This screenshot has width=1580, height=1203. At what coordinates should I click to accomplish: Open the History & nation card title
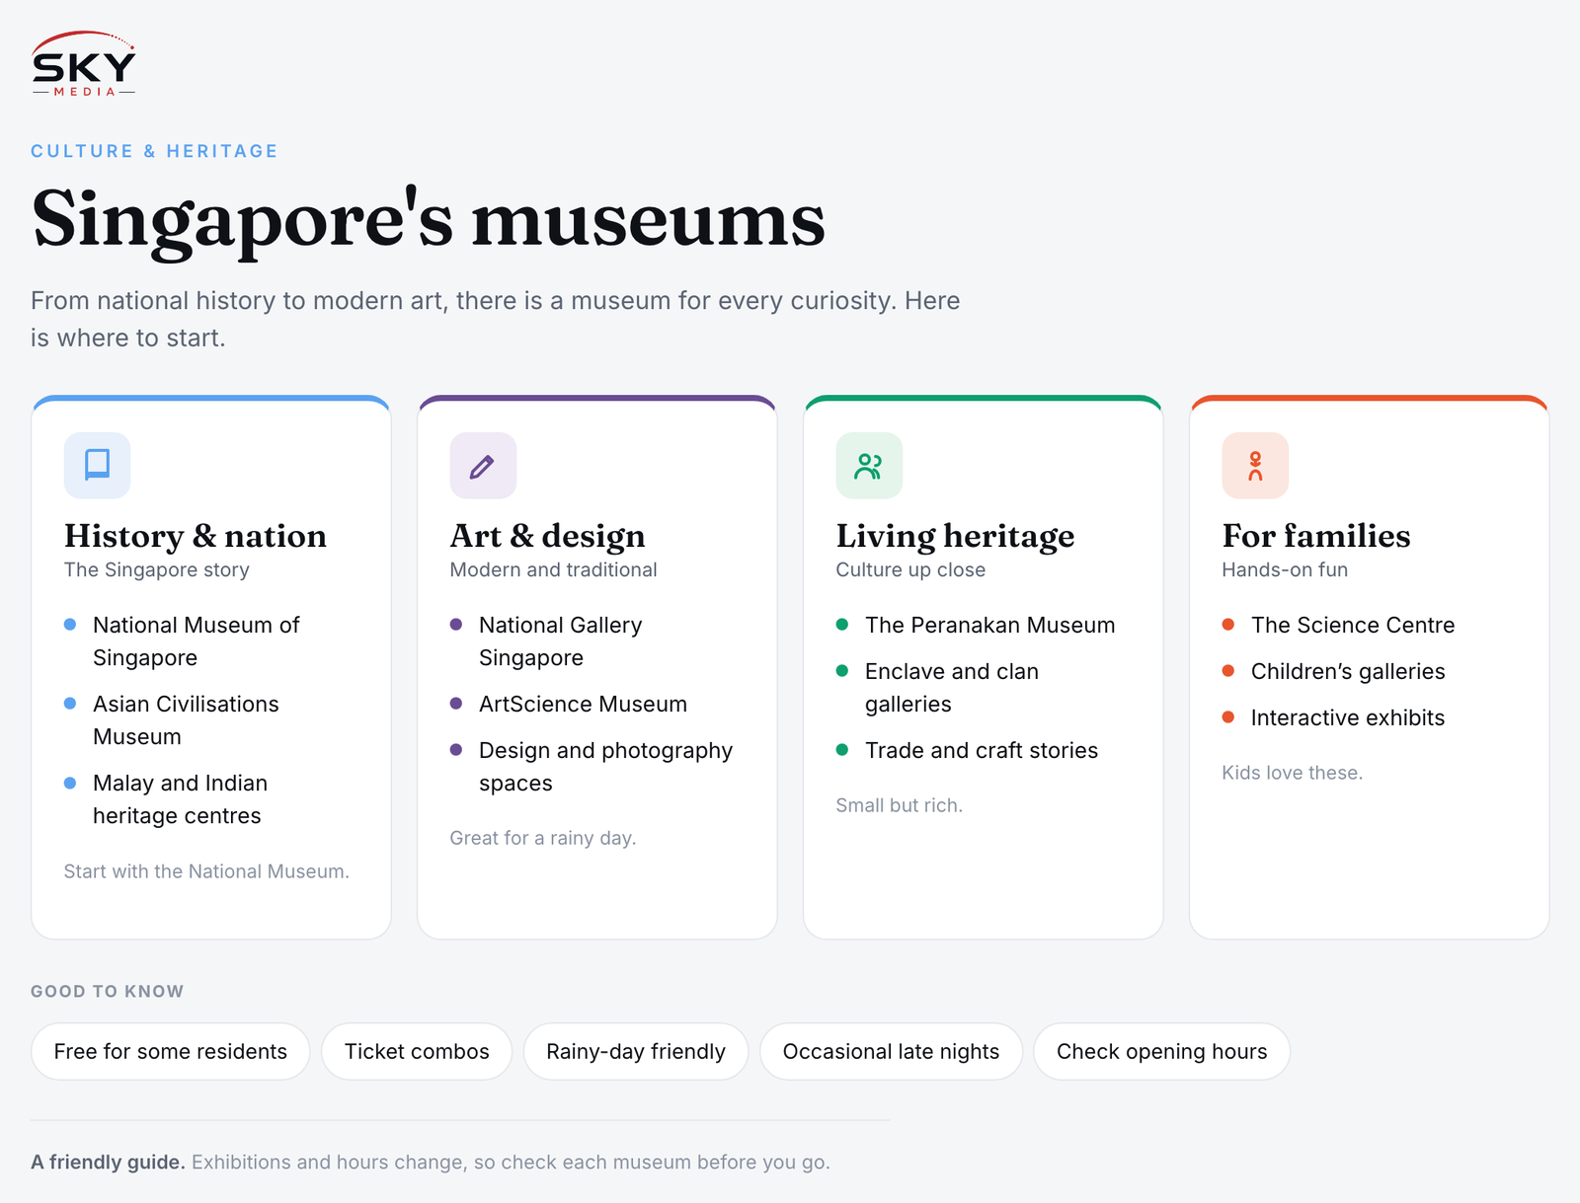[x=196, y=536]
